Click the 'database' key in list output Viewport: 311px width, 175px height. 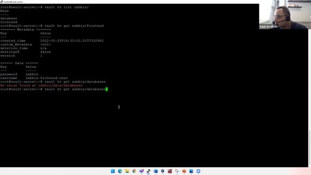(9, 18)
